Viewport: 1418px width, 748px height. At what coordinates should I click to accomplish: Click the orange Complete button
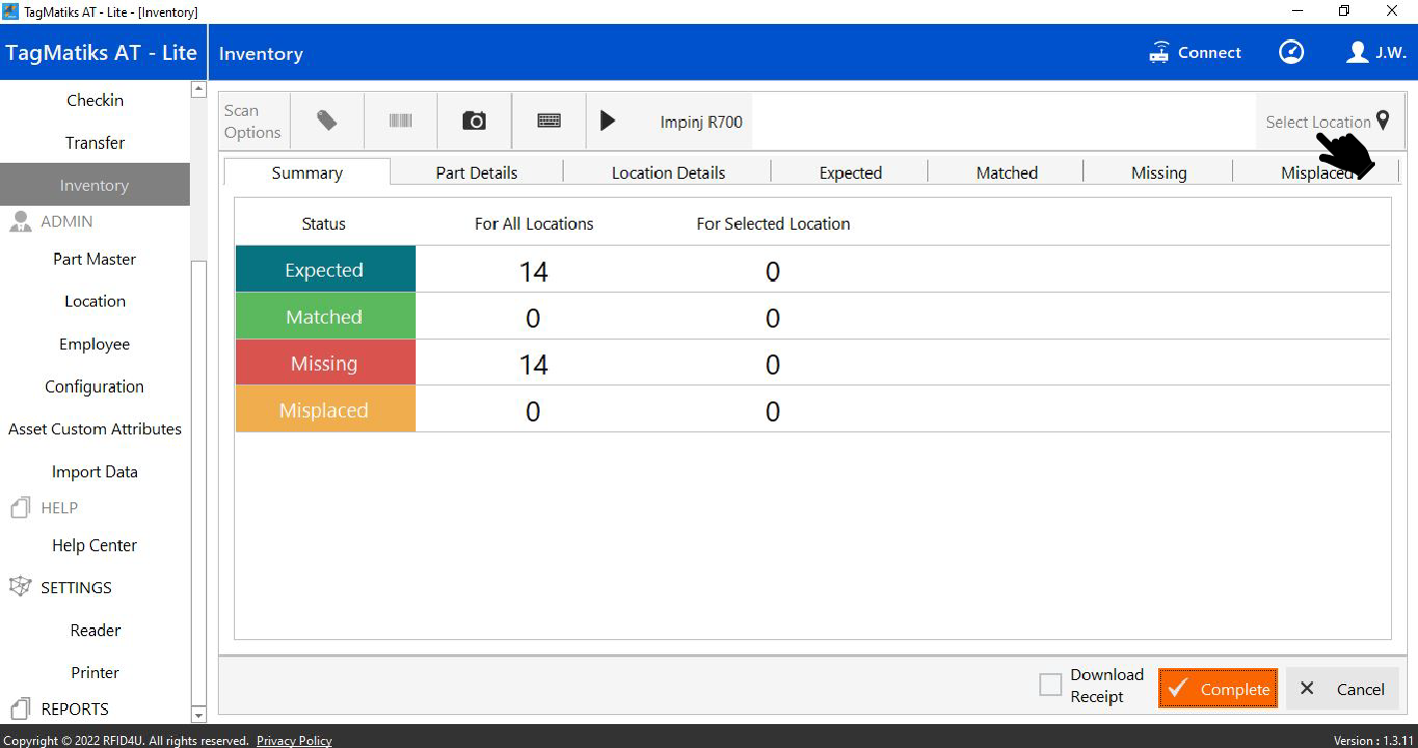coord(1217,689)
